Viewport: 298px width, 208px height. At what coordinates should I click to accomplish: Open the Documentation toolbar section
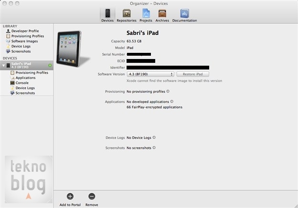point(184,16)
